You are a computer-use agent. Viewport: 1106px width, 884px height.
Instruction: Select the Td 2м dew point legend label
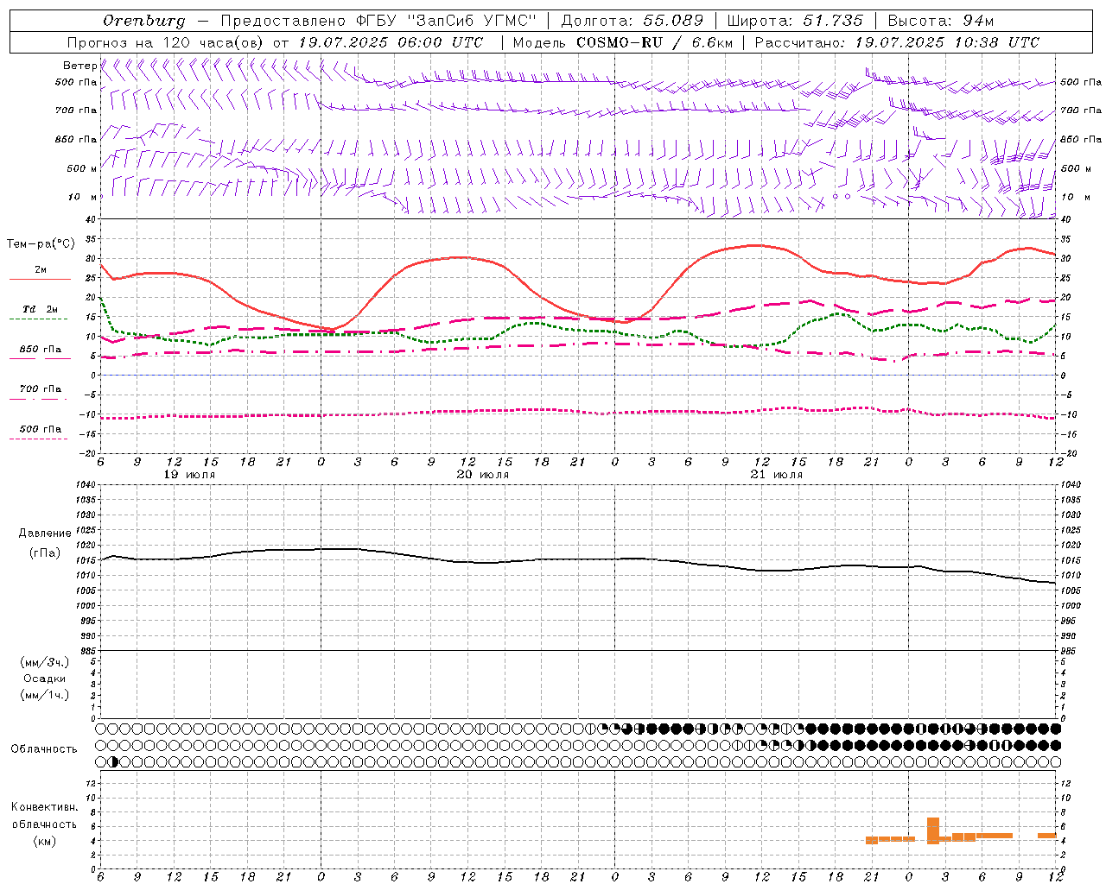click(41, 309)
